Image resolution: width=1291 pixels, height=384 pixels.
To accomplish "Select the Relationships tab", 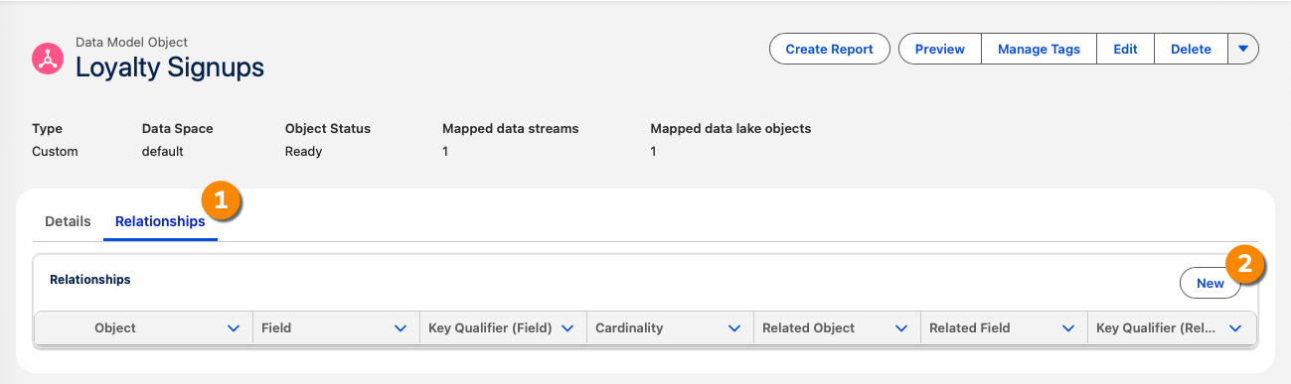I will click(x=160, y=221).
